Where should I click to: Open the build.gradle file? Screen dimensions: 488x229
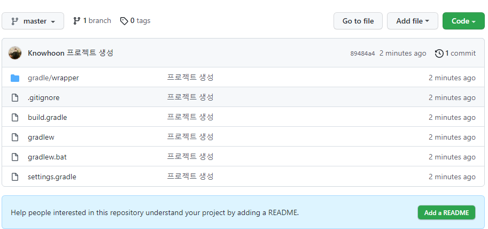48,118
